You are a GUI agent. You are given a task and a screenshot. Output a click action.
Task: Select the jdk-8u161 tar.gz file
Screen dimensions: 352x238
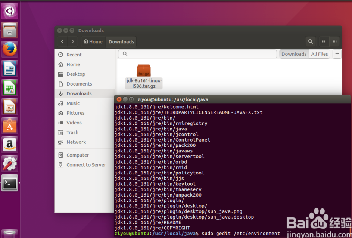point(144,71)
